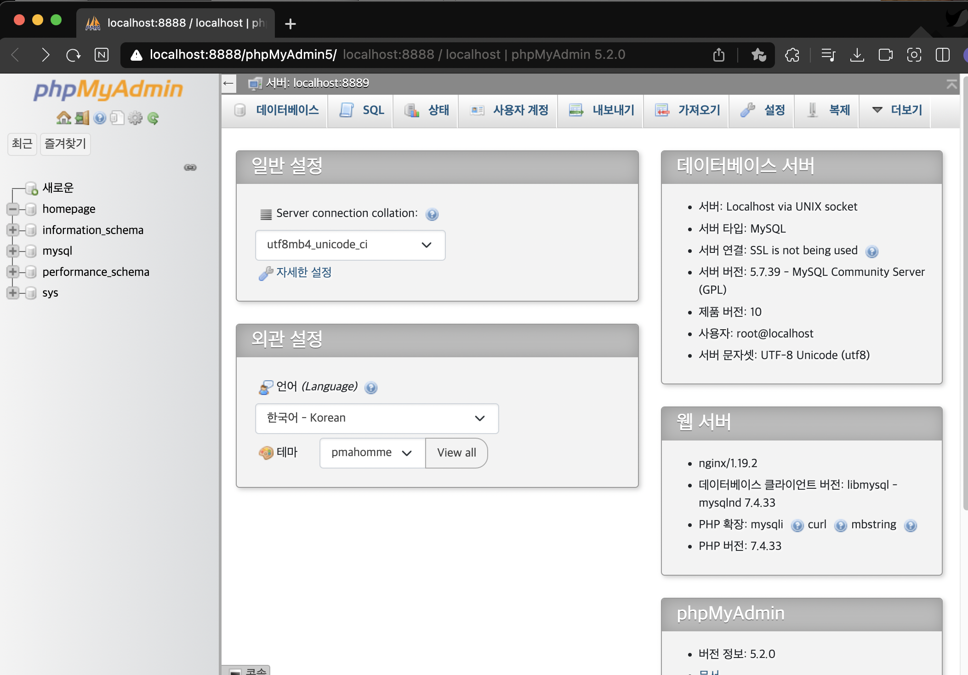Click the home icon under the phpMyAdmin logo

(x=63, y=118)
